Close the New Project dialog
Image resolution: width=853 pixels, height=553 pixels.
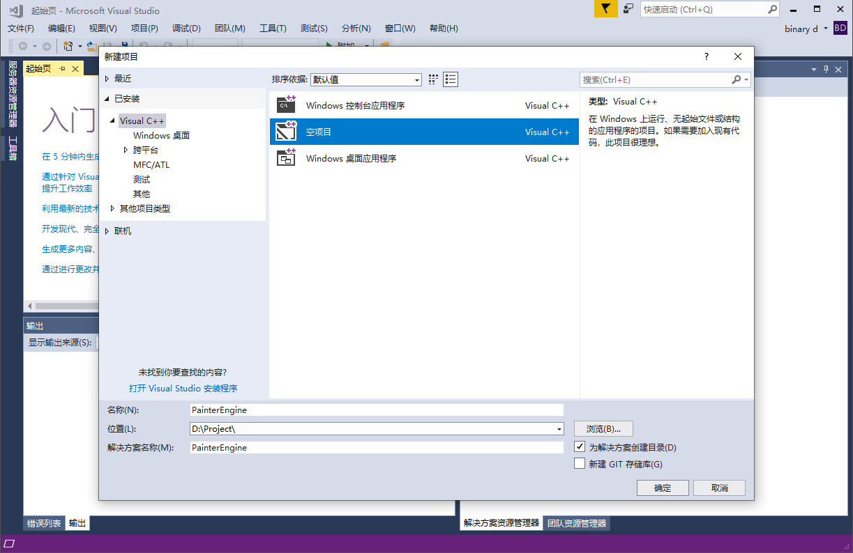pyautogui.click(x=738, y=56)
